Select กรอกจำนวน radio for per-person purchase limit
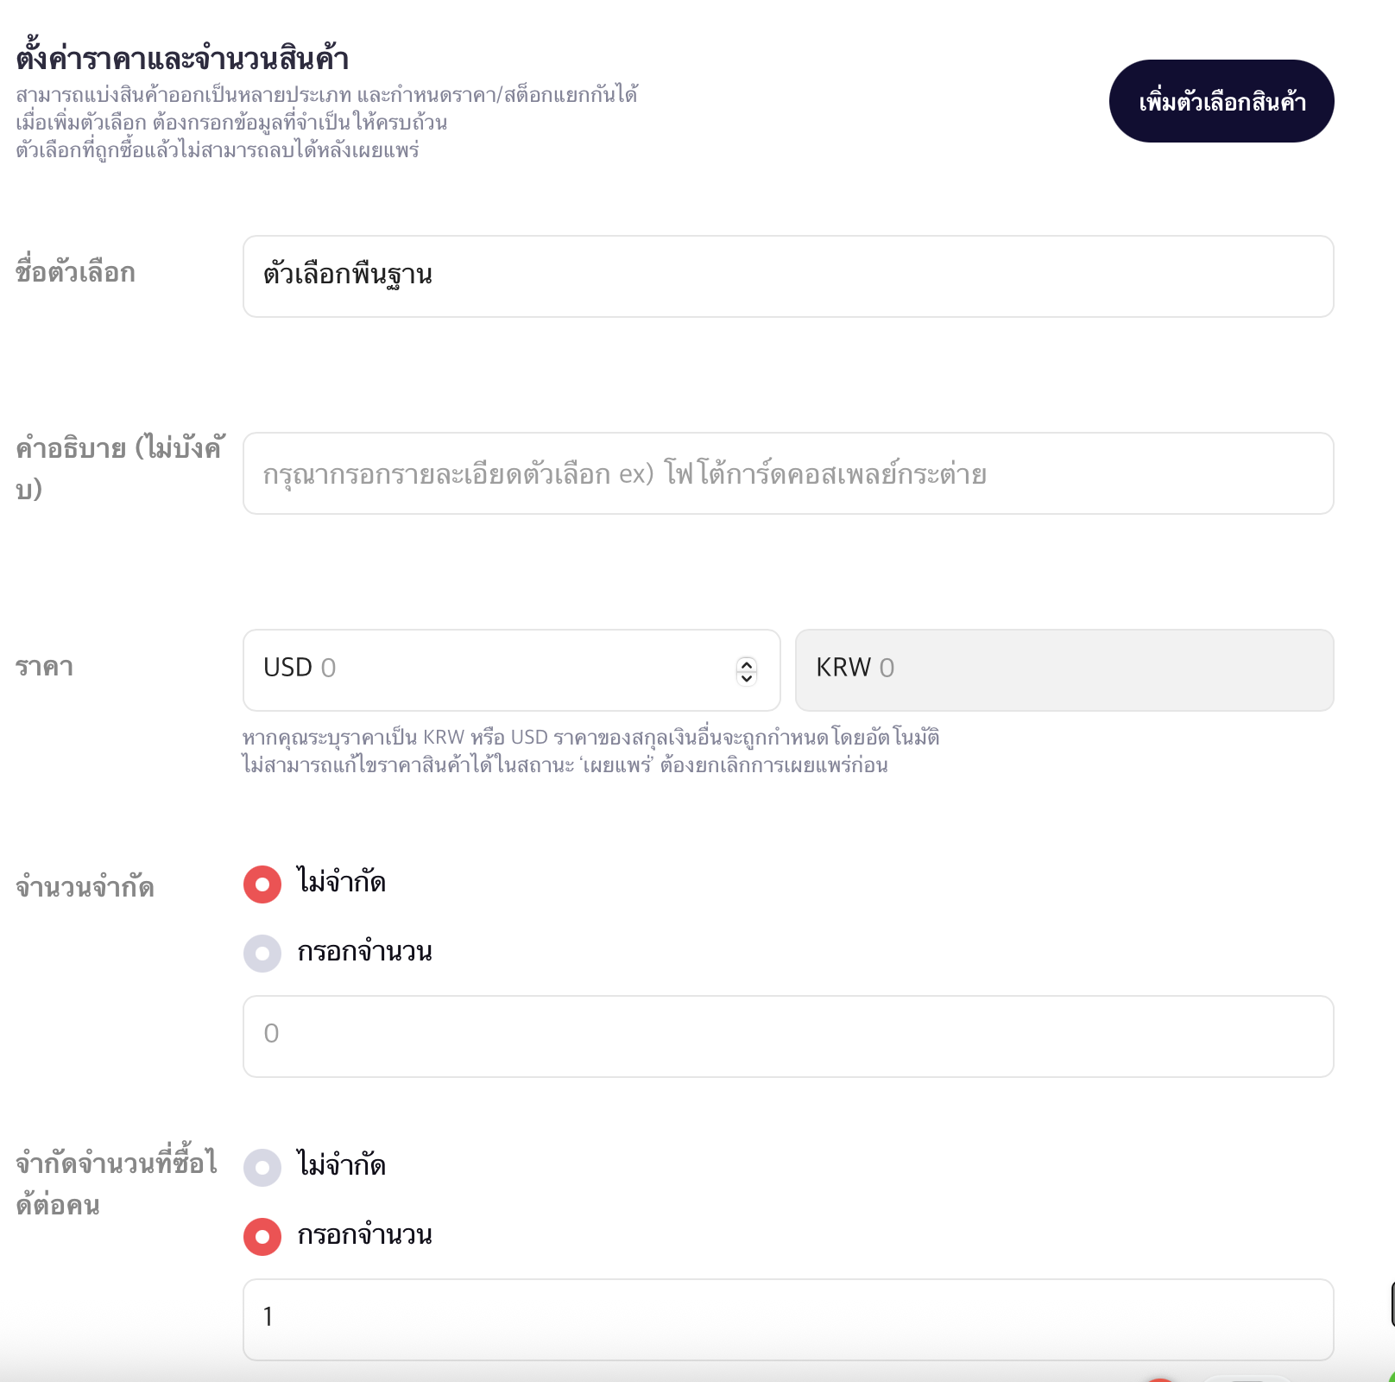The height and width of the screenshot is (1382, 1395). pyautogui.click(x=262, y=1237)
